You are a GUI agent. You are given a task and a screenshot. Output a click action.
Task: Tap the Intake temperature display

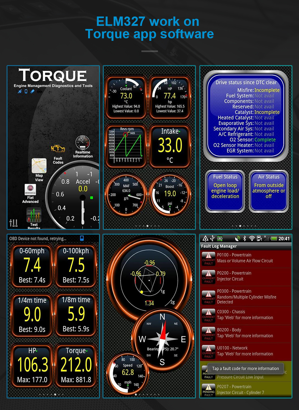[x=170, y=146]
